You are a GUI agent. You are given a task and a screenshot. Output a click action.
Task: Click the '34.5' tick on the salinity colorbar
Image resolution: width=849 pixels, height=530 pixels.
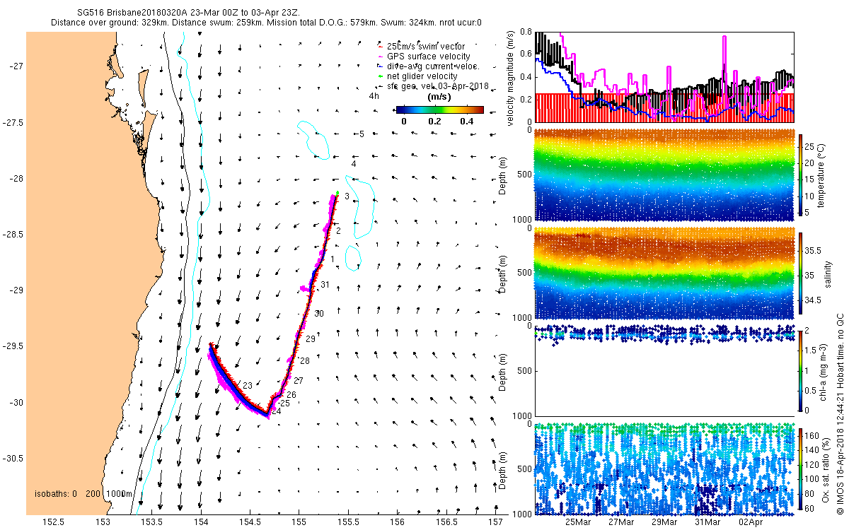tap(813, 301)
